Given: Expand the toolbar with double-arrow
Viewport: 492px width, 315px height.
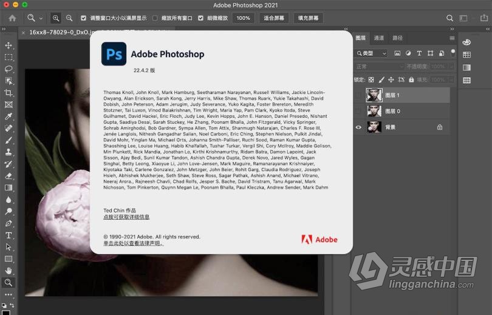Looking at the screenshot, I should (4, 29).
